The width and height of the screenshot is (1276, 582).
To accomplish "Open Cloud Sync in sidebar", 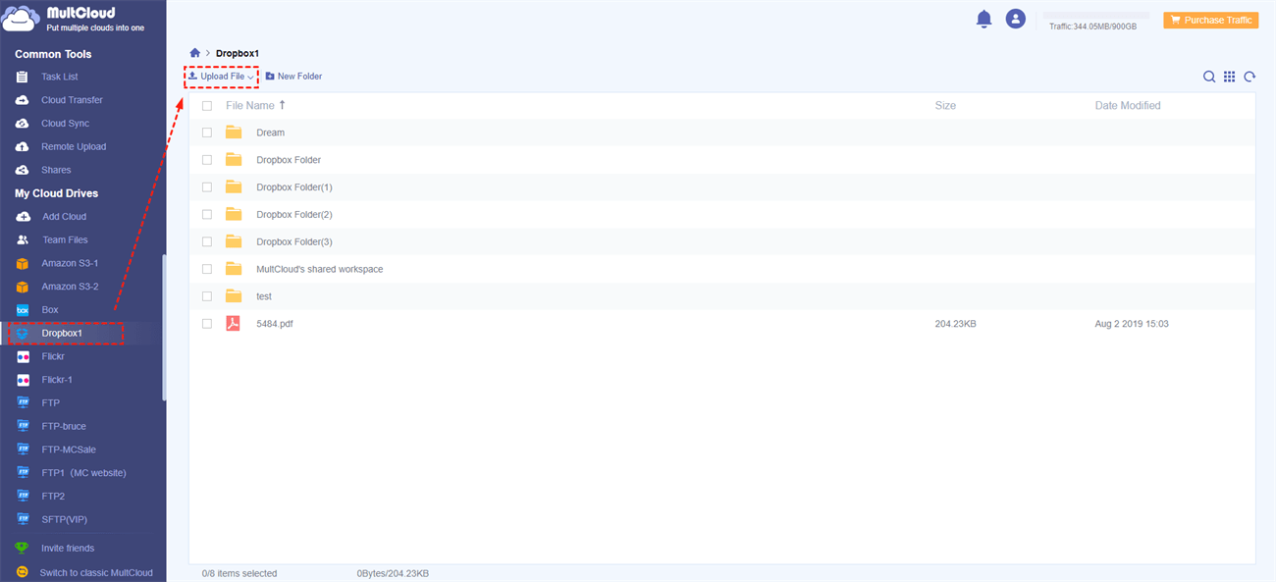I will coord(65,124).
